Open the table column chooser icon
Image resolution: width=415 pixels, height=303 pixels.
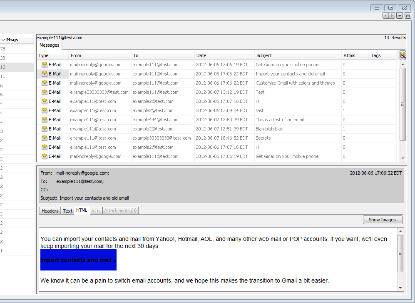[403, 55]
